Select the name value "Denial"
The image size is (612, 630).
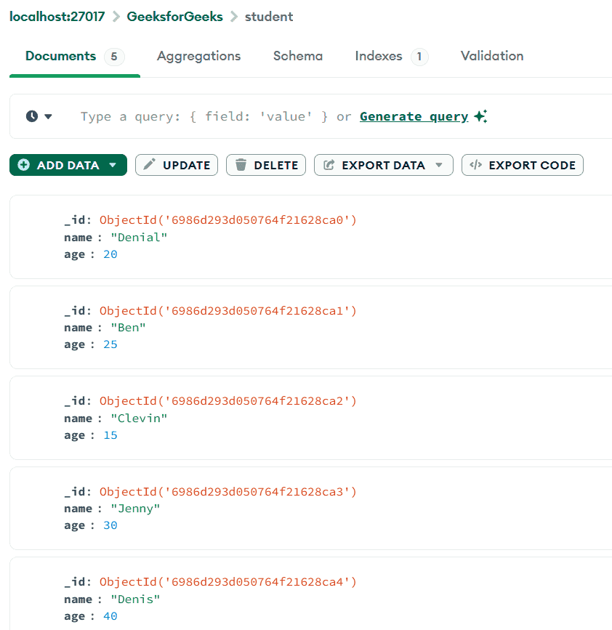click(x=139, y=238)
